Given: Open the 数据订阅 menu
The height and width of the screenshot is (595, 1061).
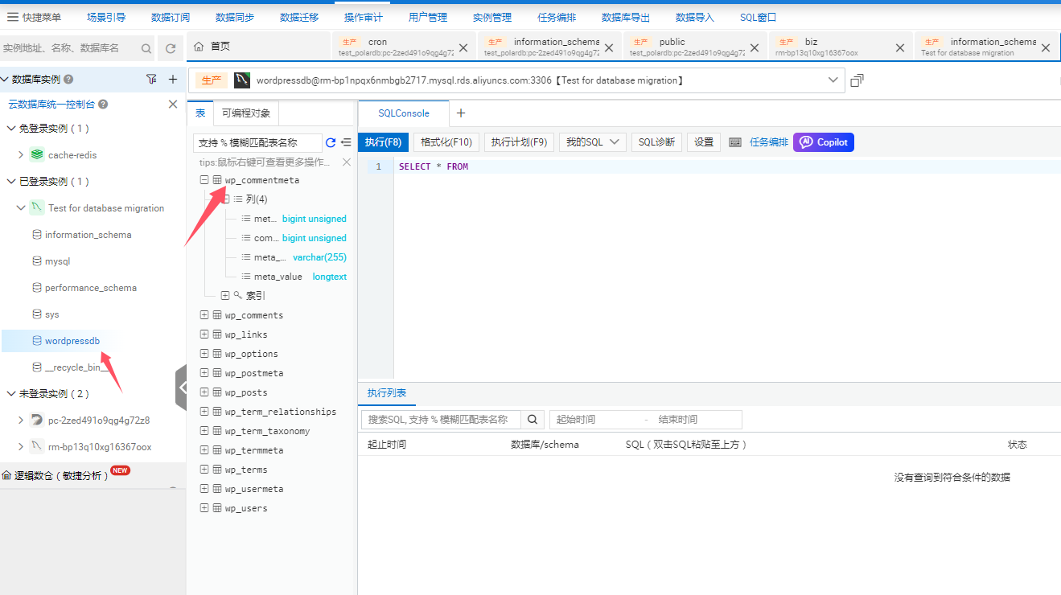Looking at the screenshot, I should [171, 17].
